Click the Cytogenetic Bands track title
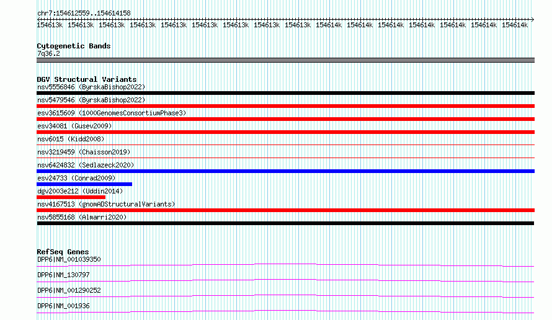 [74, 46]
